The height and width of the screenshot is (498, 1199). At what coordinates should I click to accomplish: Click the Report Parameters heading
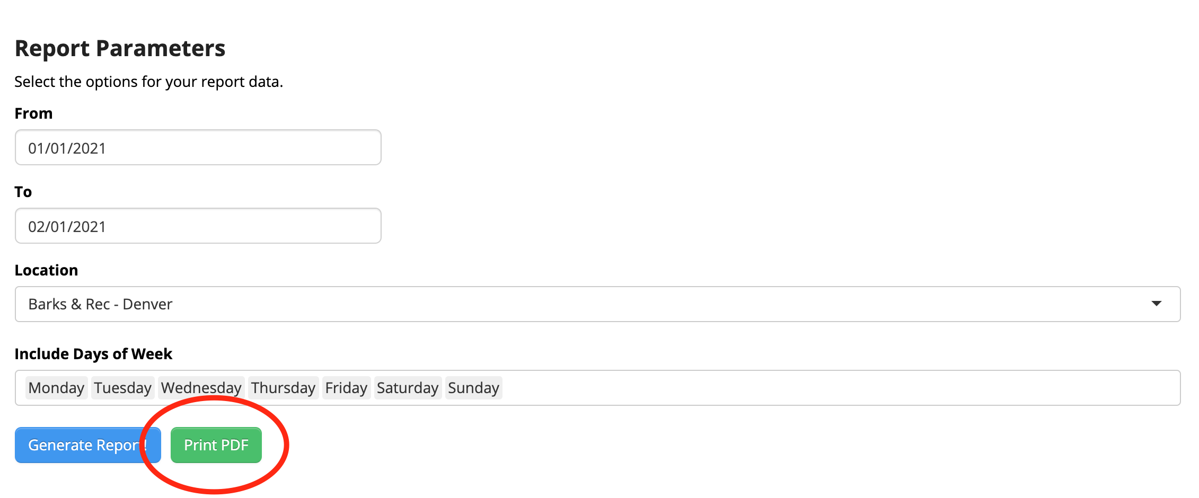pyautogui.click(x=120, y=48)
